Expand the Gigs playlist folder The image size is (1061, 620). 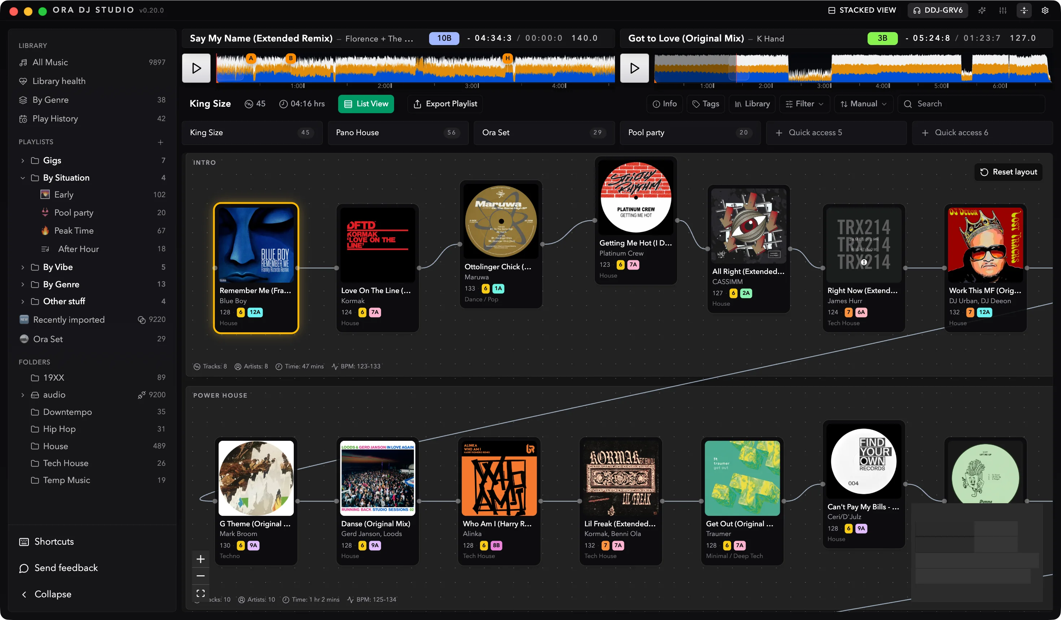[23, 161]
